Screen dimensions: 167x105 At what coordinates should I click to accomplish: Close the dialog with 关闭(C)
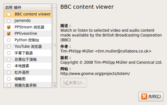151,97
